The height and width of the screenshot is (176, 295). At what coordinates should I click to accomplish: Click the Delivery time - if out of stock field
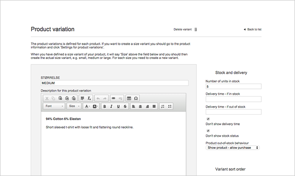234,112
